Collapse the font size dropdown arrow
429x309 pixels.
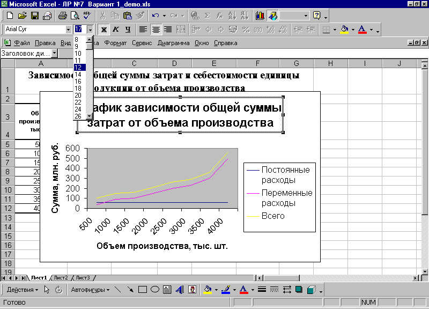coord(90,30)
